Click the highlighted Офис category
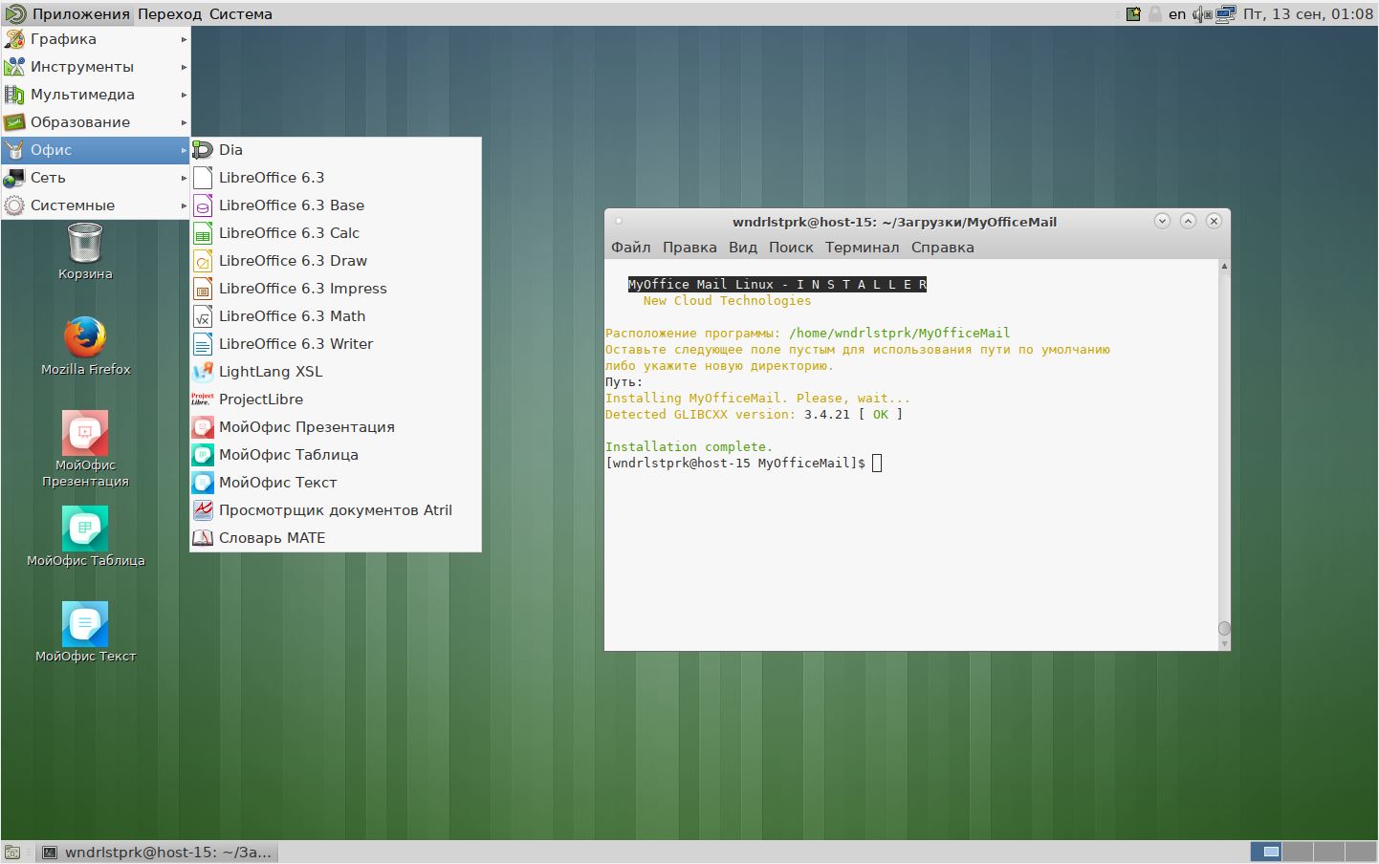 click(x=96, y=150)
